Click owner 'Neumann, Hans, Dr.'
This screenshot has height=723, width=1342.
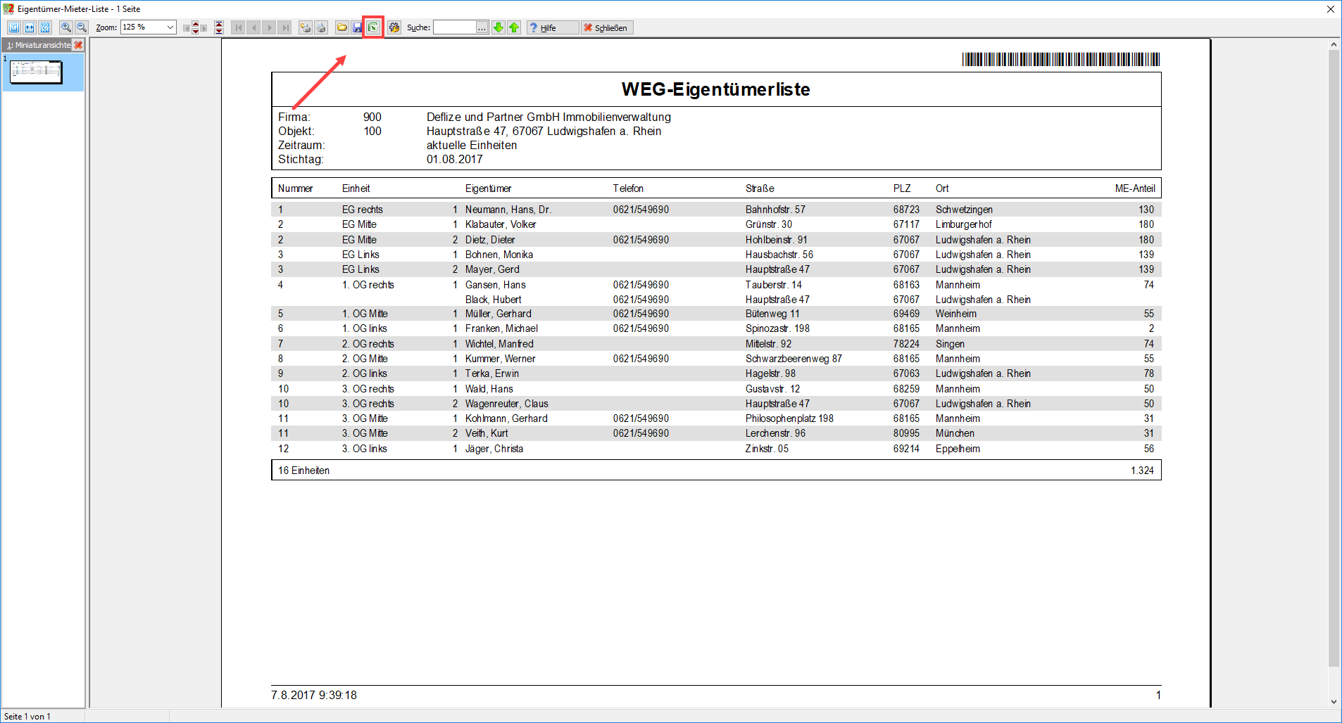pos(508,210)
